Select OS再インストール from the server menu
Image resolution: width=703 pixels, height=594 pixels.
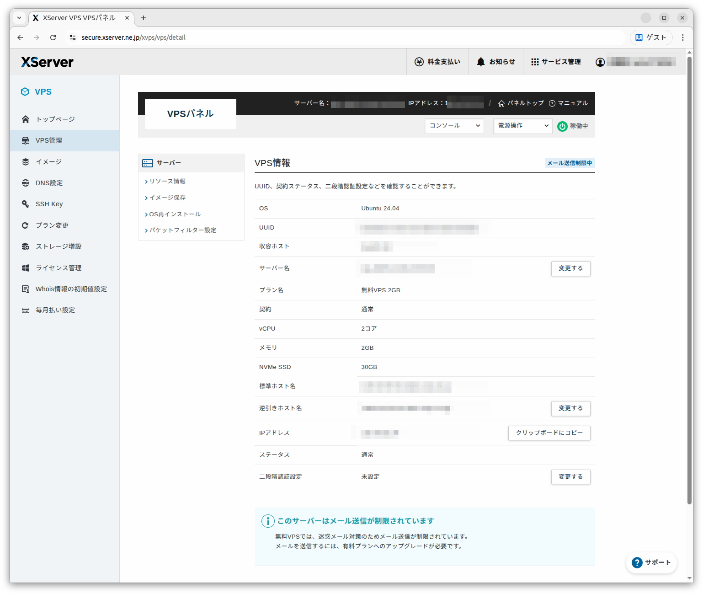175,214
